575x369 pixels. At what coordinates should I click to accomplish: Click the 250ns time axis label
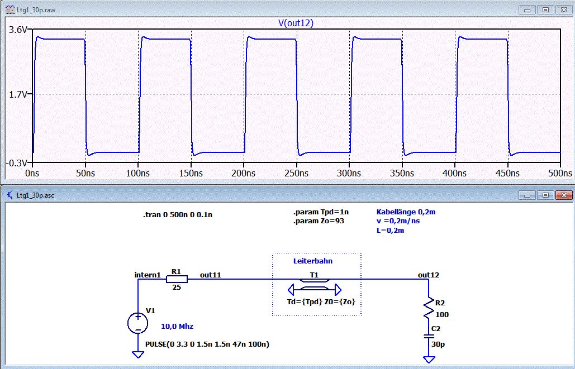coord(296,173)
